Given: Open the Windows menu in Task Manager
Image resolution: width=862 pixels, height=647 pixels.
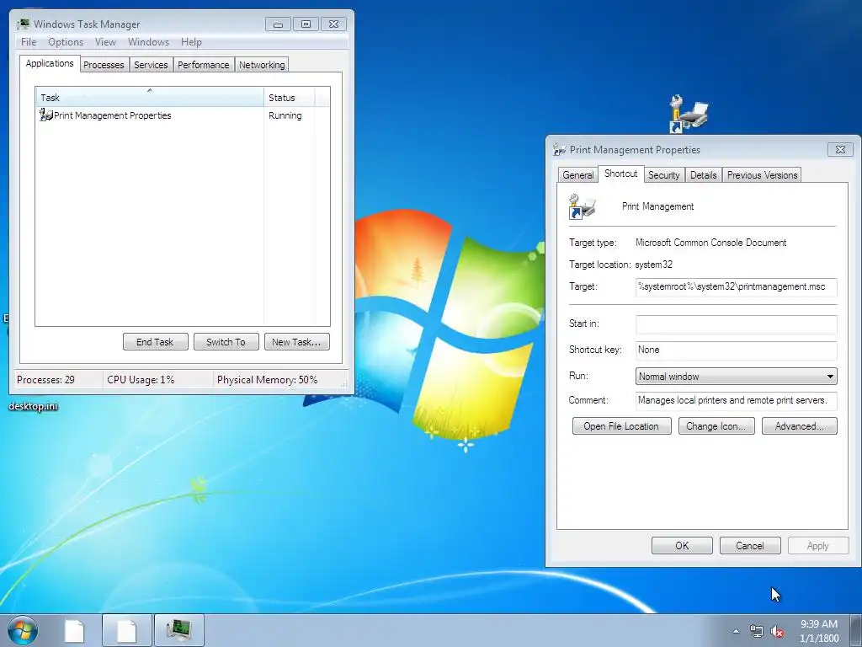Looking at the screenshot, I should pyautogui.click(x=148, y=42).
